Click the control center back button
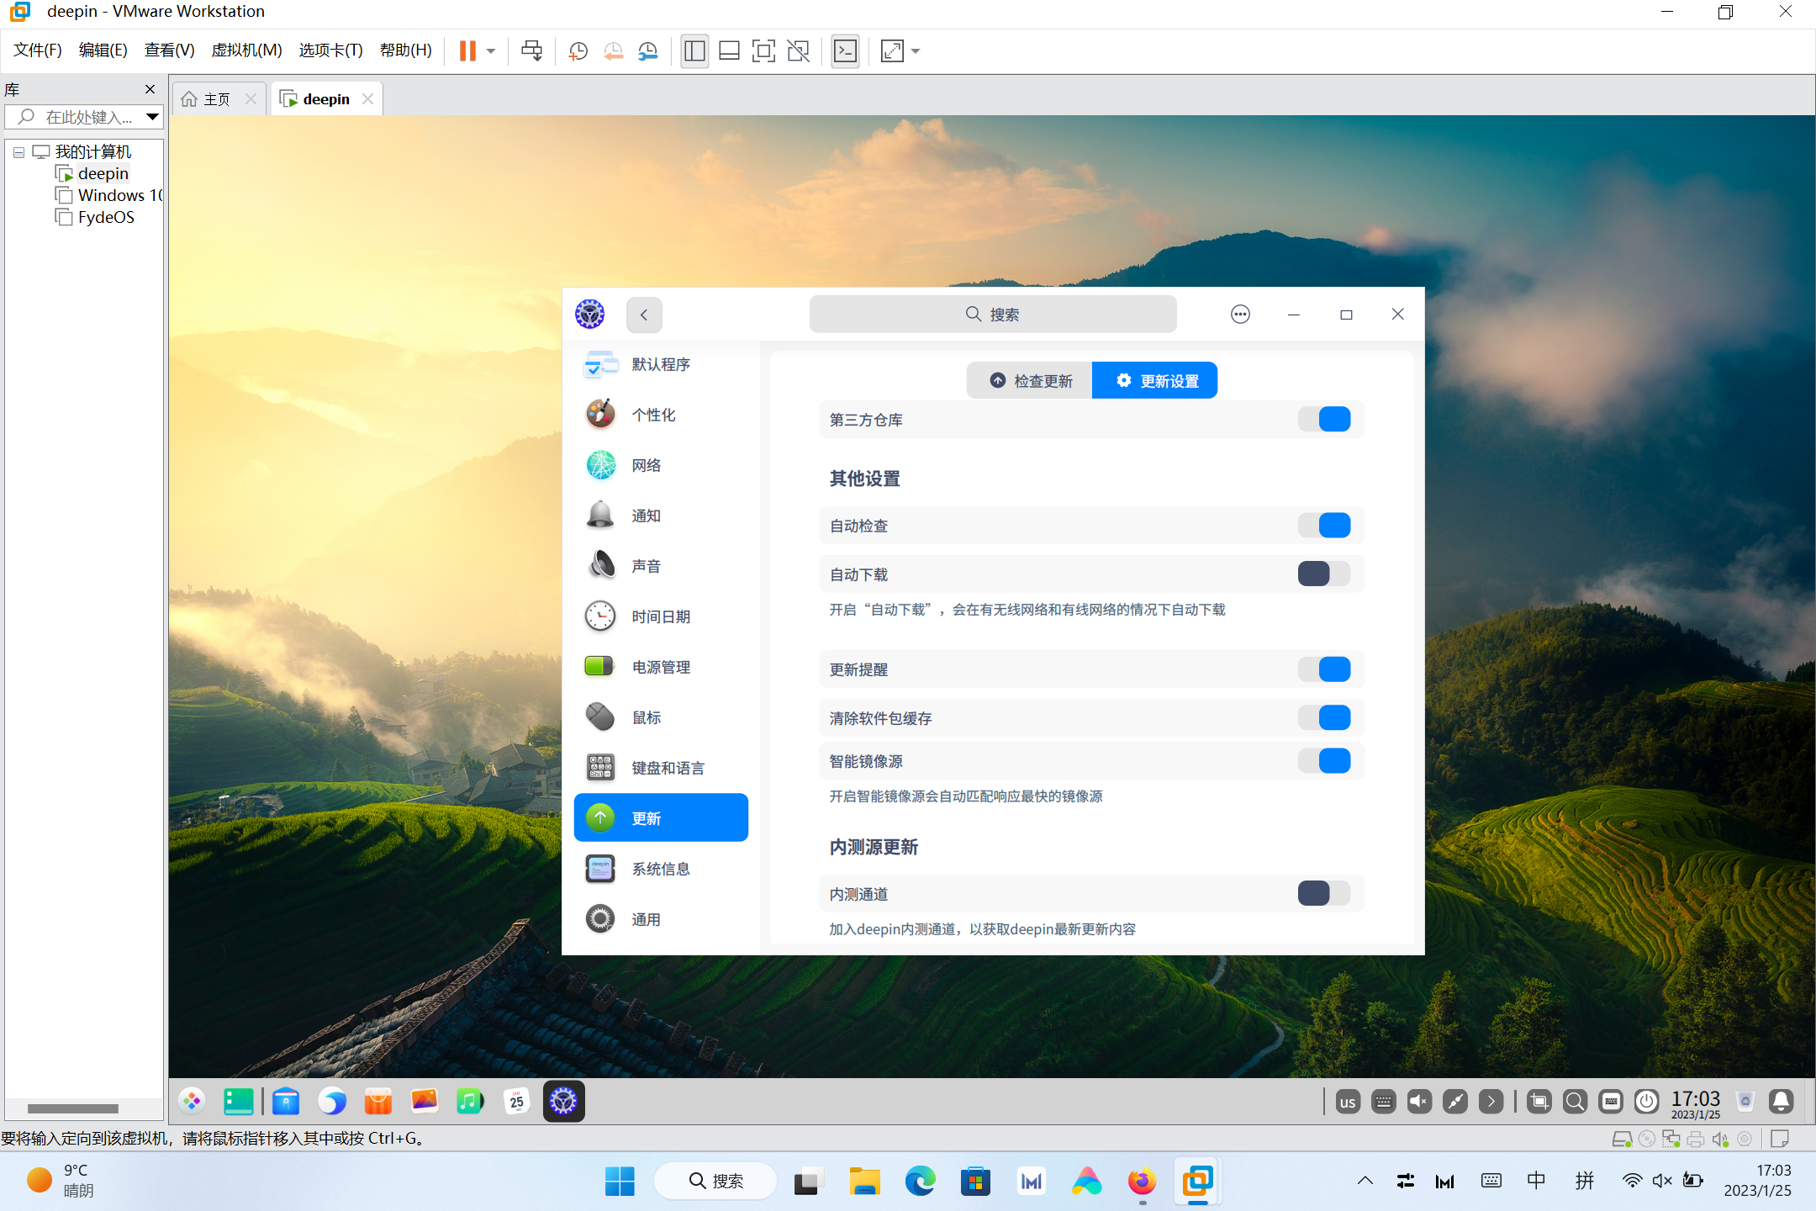1816x1211 pixels. (x=644, y=315)
